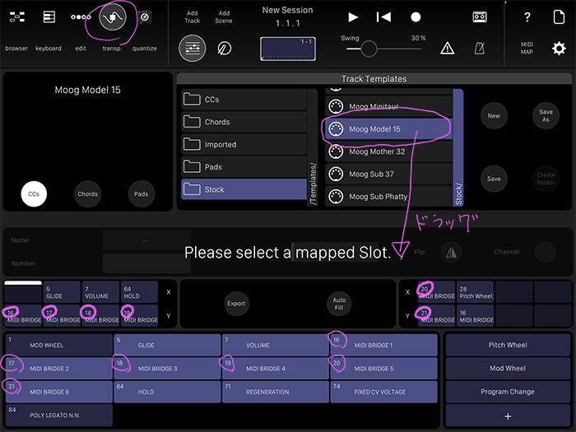Choose Mod Wheel in right list

click(508, 369)
